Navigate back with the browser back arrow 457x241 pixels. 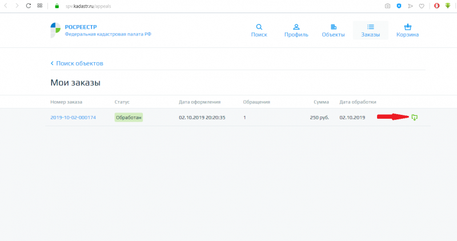pyautogui.click(x=5, y=6)
